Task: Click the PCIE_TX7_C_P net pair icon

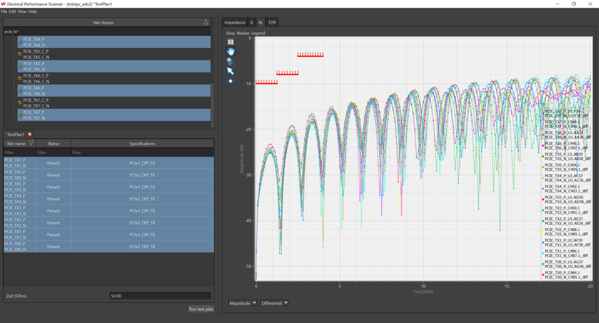Action: click(x=20, y=102)
